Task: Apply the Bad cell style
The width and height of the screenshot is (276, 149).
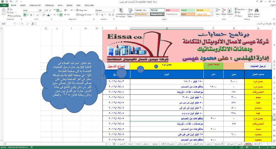Action: tap(173, 10)
